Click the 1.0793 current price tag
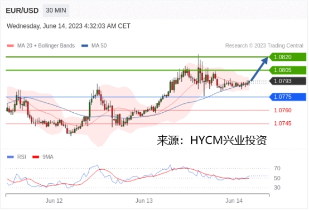The width and height of the screenshot is (309, 210). coord(287,81)
